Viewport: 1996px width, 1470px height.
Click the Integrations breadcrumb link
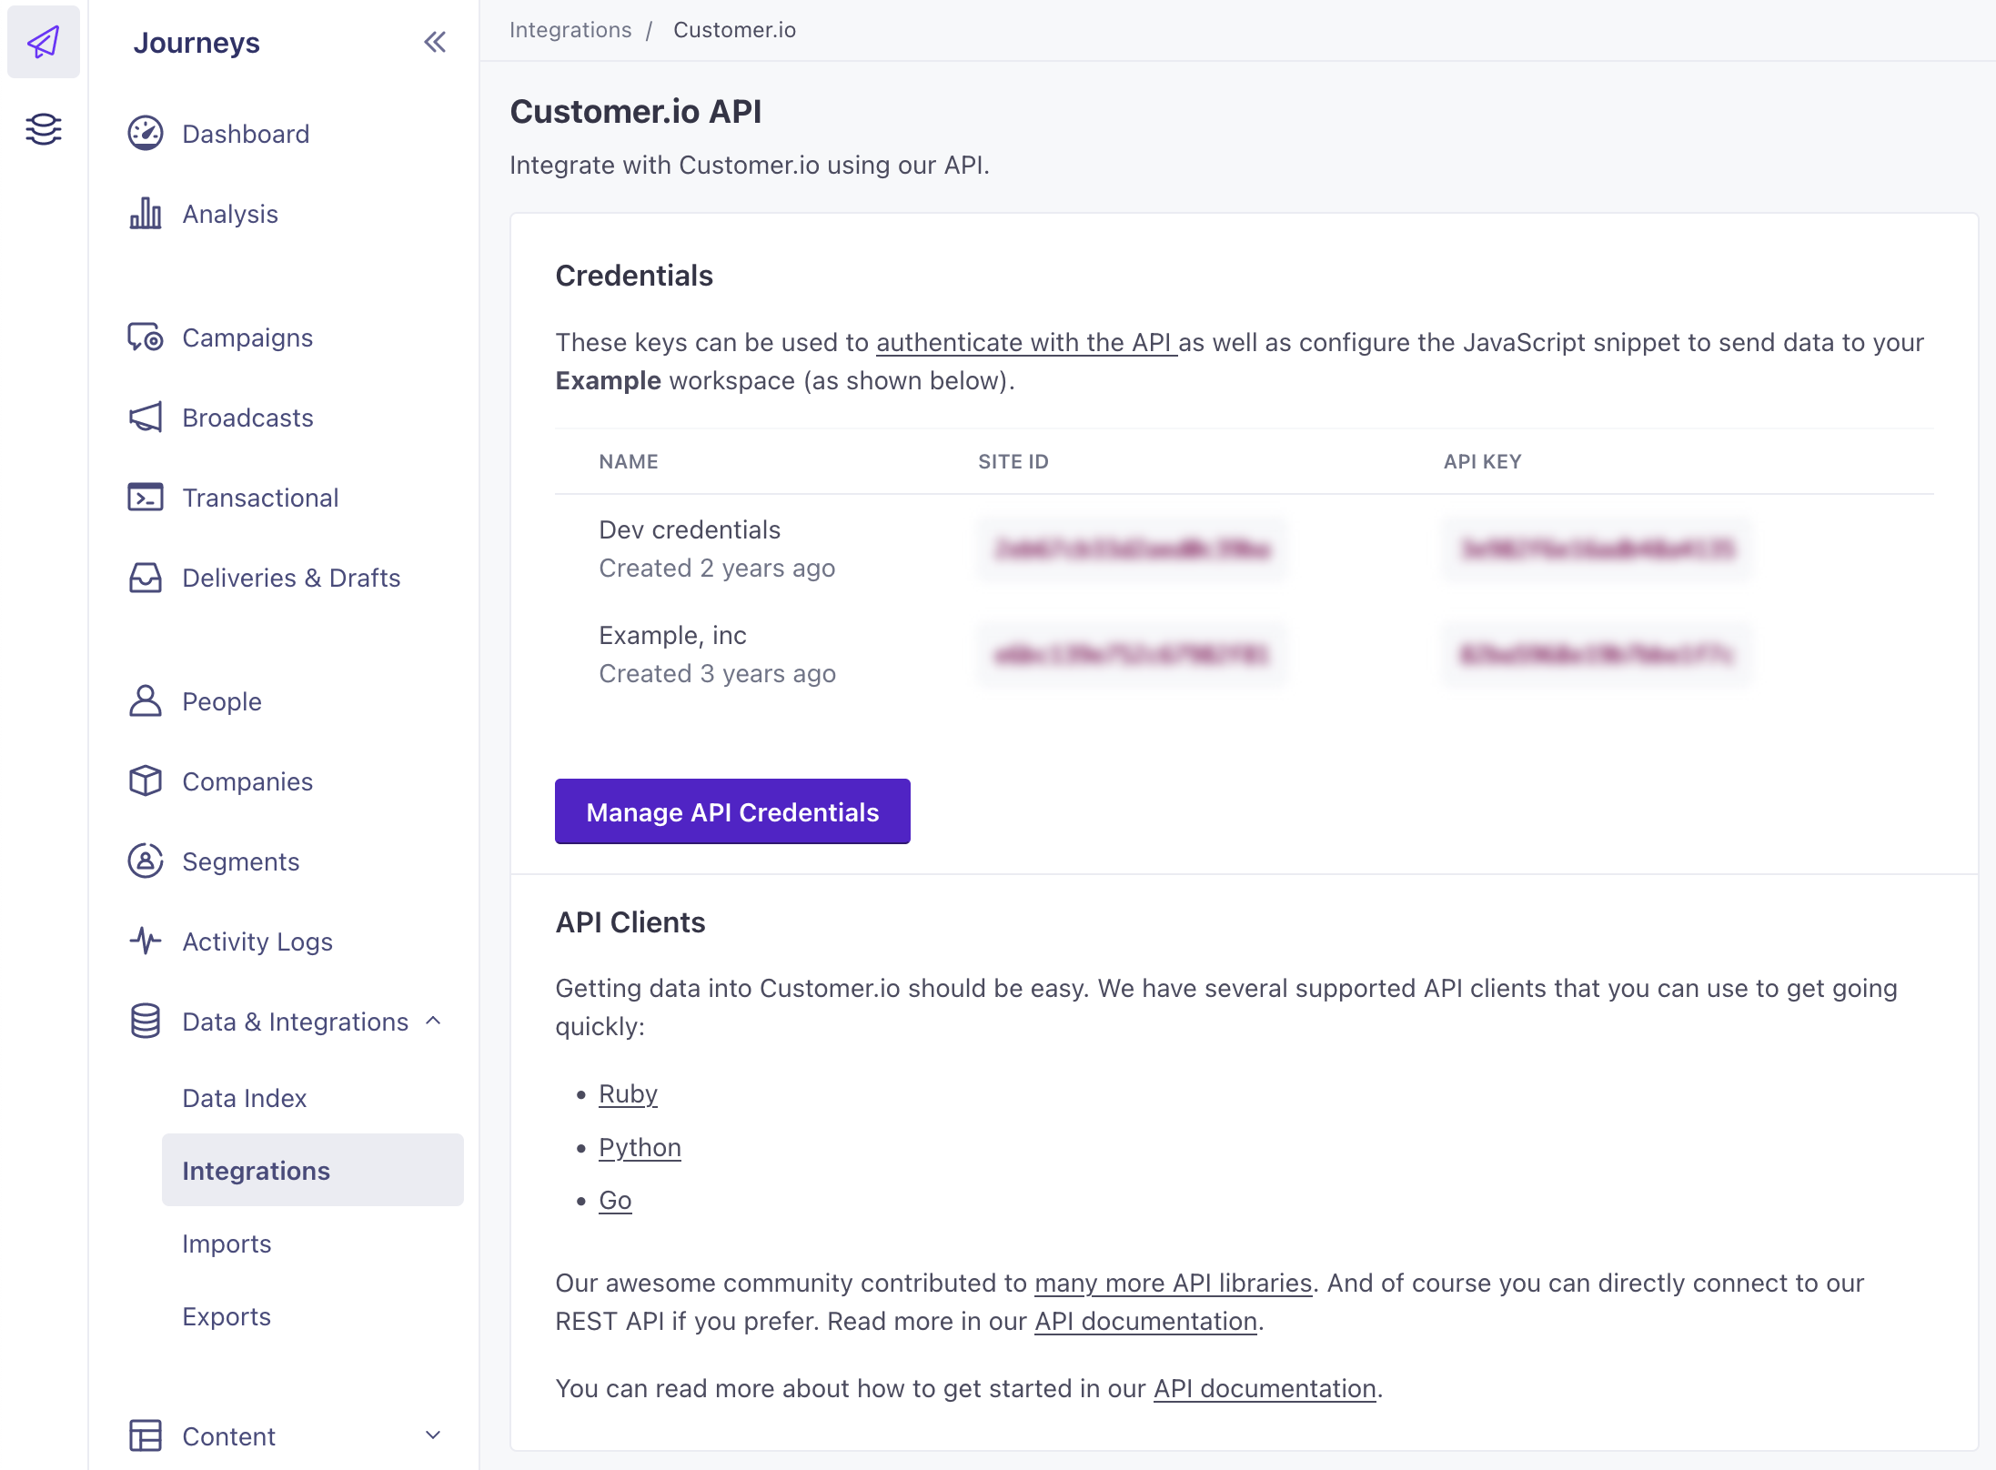pyautogui.click(x=570, y=30)
